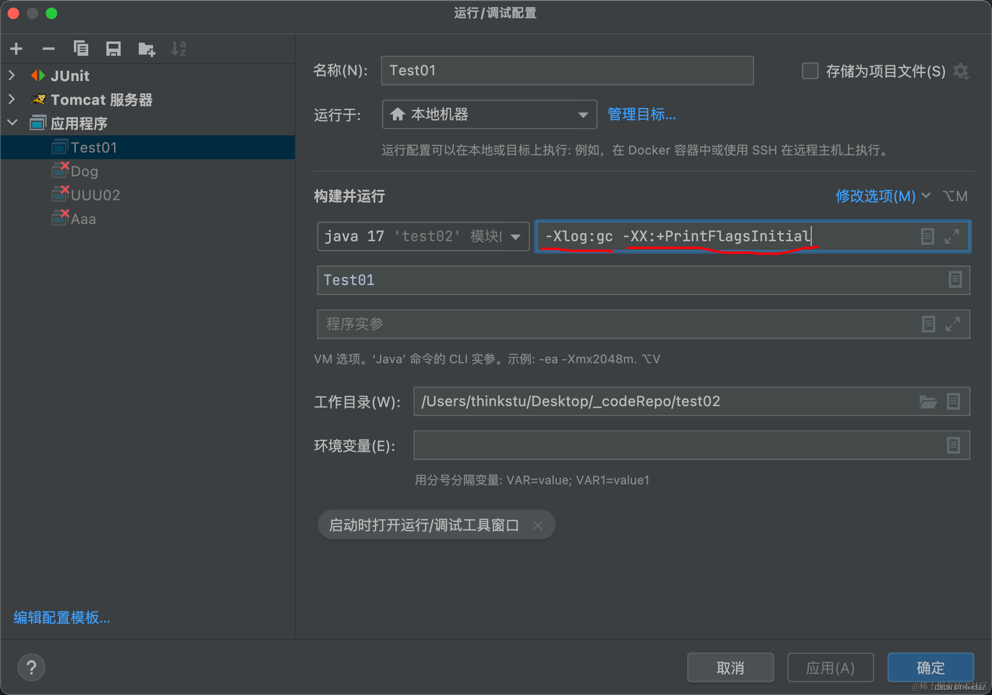Click the browse folder icon for working directory

[x=928, y=402]
